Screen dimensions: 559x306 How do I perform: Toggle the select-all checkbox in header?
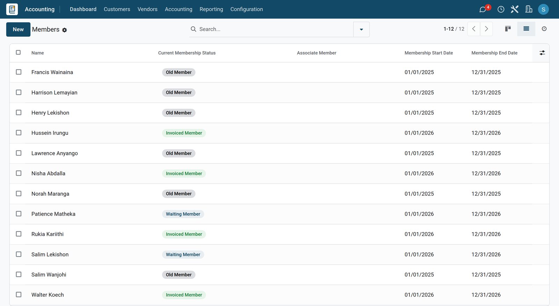[x=19, y=53]
